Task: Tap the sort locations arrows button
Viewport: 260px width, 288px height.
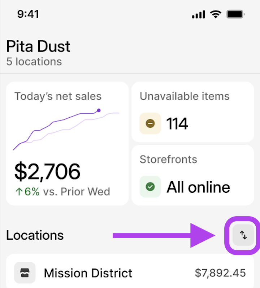Action: [x=243, y=235]
